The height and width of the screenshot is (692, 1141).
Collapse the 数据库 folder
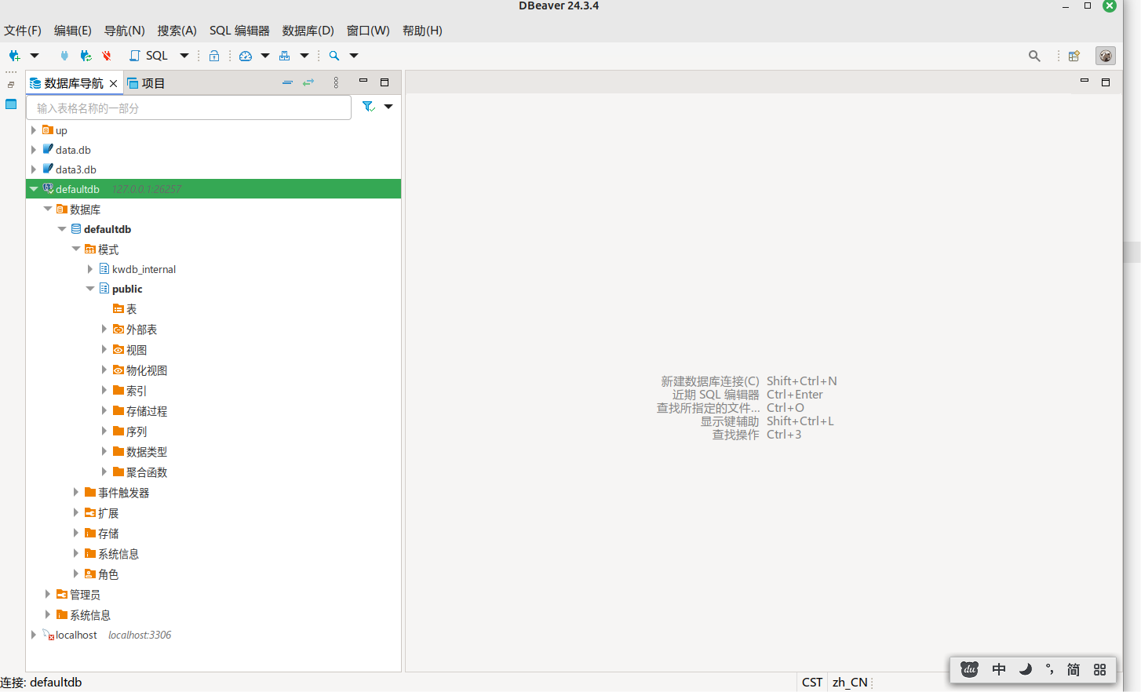[x=48, y=209]
